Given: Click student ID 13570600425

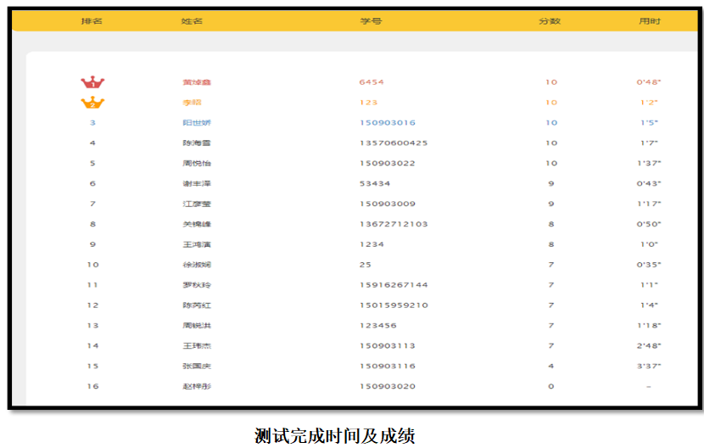Looking at the screenshot, I should click(x=394, y=143).
